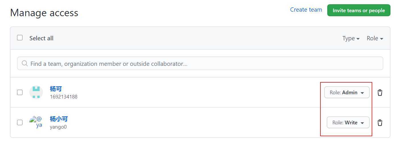
Task: Click the caret arrow on Role: Admin
Action: point(362,93)
